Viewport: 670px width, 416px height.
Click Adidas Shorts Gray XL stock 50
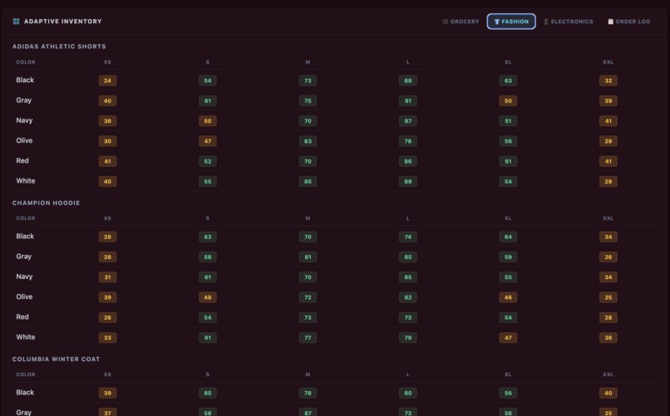508,100
